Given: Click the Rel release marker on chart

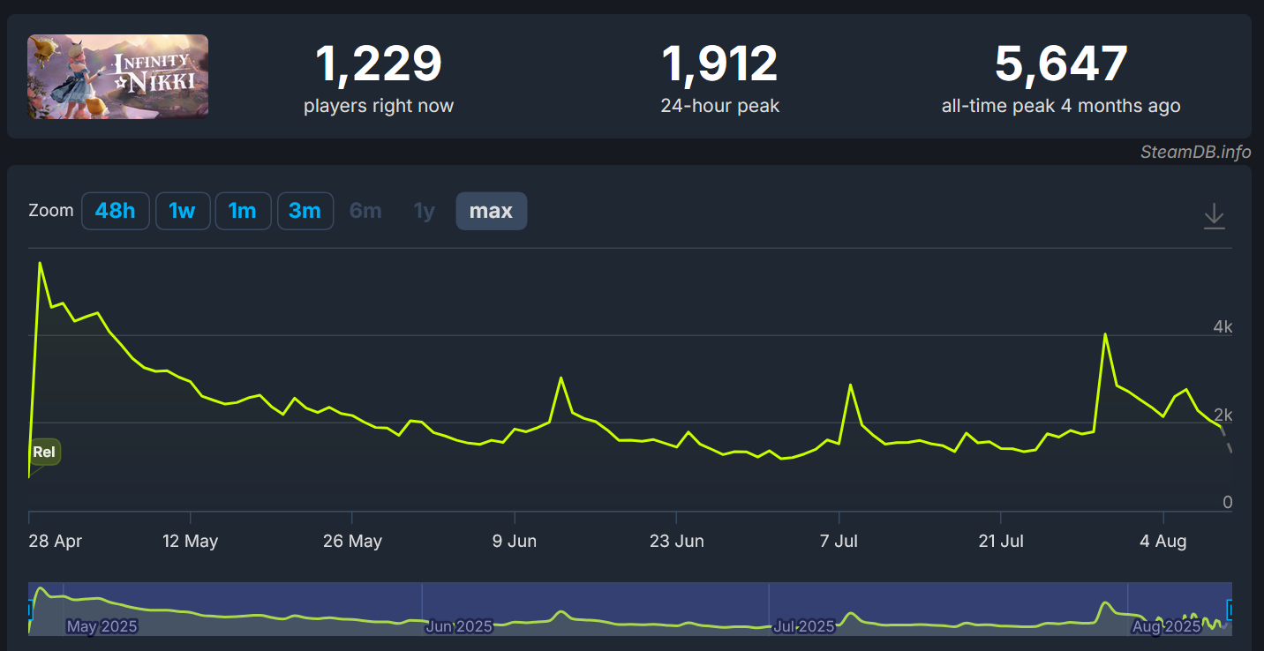Looking at the screenshot, I should tap(44, 452).
